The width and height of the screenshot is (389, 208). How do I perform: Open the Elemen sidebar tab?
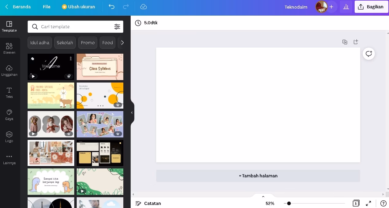click(9, 49)
